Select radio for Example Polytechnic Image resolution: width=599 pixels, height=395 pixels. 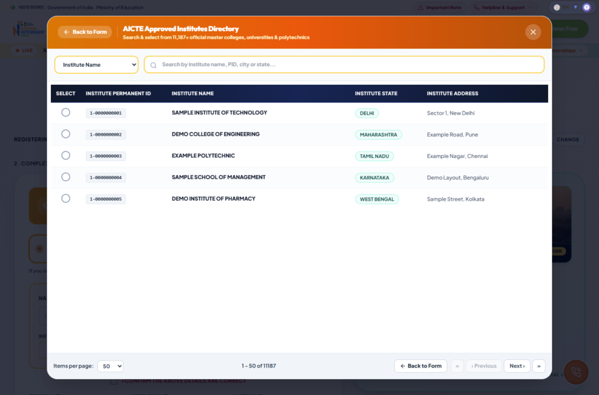(x=66, y=156)
